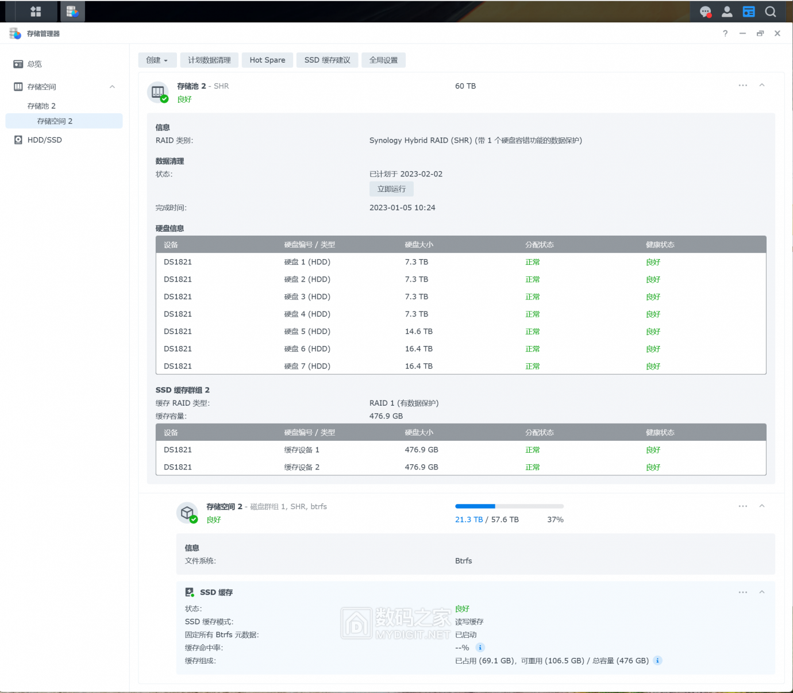Click the 硬盘大小 column header in 硬盘信息 table
The image size is (793, 693).
click(x=419, y=245)
